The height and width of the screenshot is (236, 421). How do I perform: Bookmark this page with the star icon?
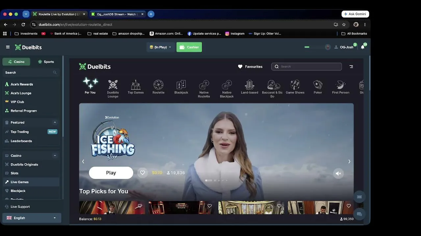click(x=344, y=25)
